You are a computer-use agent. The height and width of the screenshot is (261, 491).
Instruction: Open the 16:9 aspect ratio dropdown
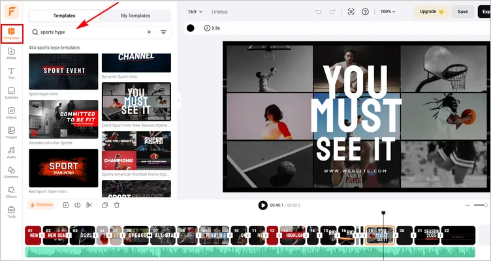pyautogui.click(x=195, y=12)
